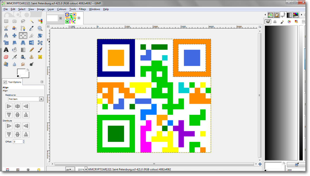The height and width of the screenshot is (176, 310).
Task: Select the Dodge/Burn tool
Action: [32, 64]
